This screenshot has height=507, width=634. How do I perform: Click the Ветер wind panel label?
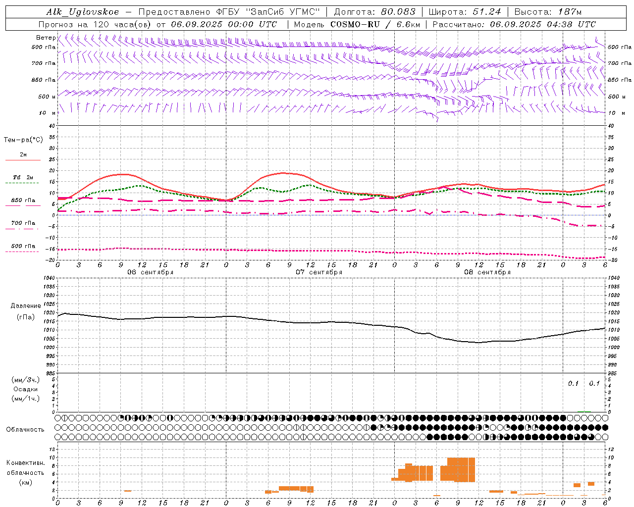(x=46, y=38)
